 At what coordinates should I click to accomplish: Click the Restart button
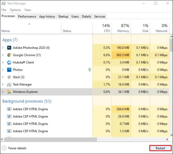(x=160, y=148)
